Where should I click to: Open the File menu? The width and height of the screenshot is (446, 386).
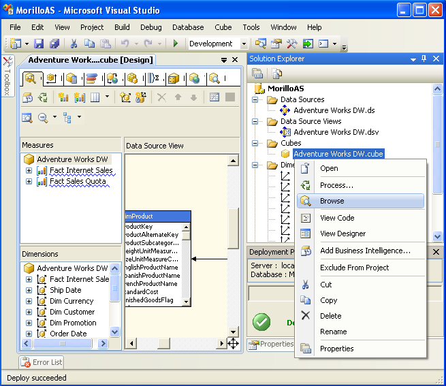pos(15,27)
